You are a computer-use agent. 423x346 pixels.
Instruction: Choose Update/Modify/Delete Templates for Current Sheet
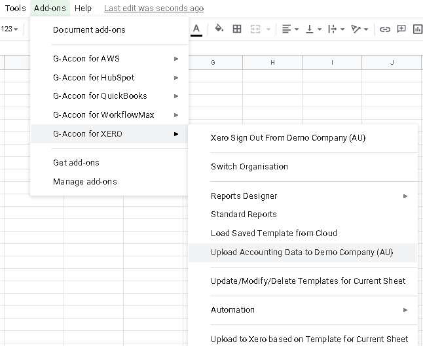pyautogui.click(x=303, y=281)
